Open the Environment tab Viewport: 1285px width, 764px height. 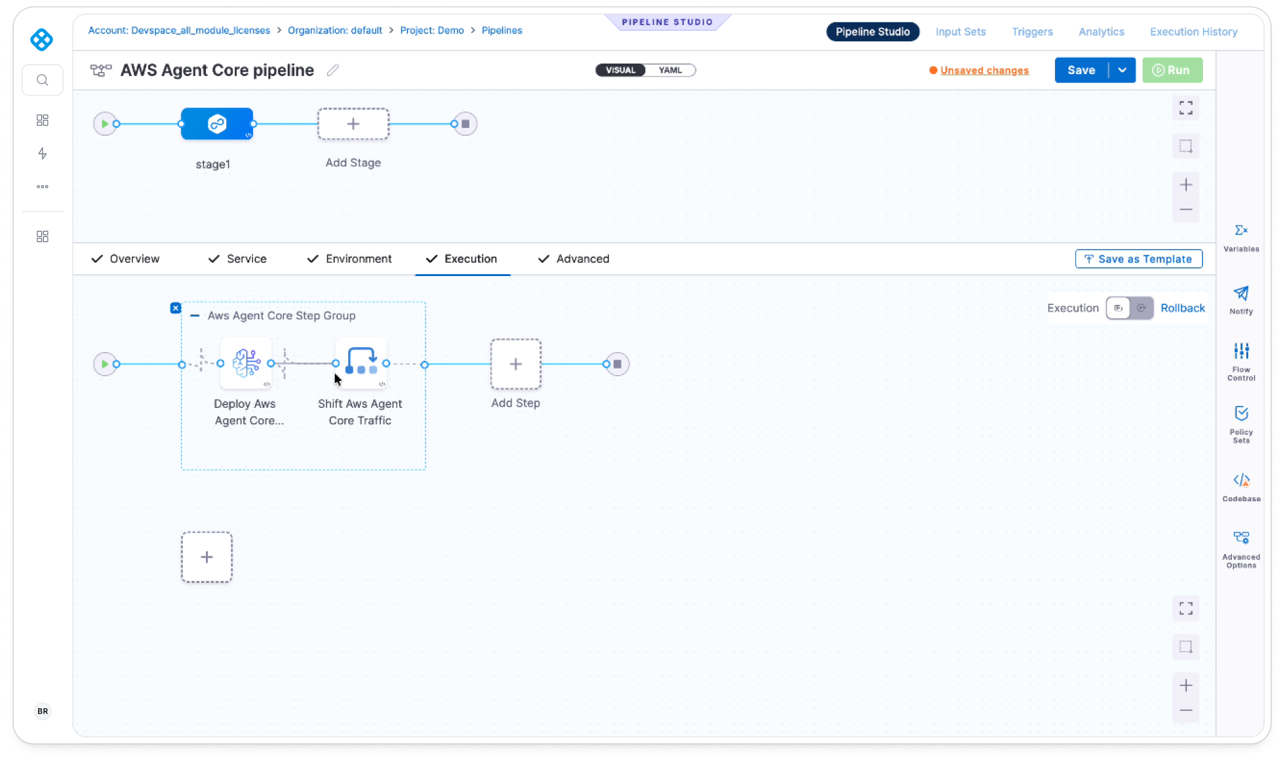pos(349,259)
